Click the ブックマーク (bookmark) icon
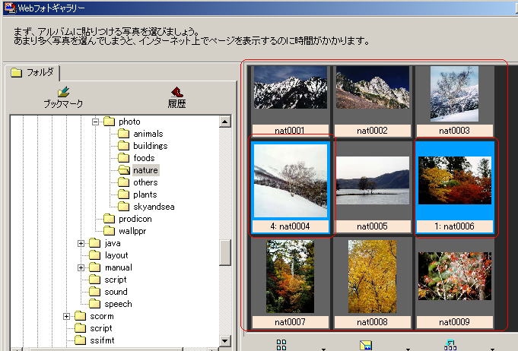Screen dimensions: 518x351 coord(62,92)
